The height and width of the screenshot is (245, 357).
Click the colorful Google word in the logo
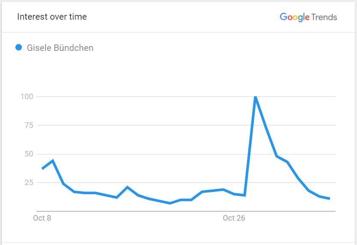[x=295, y=17]
